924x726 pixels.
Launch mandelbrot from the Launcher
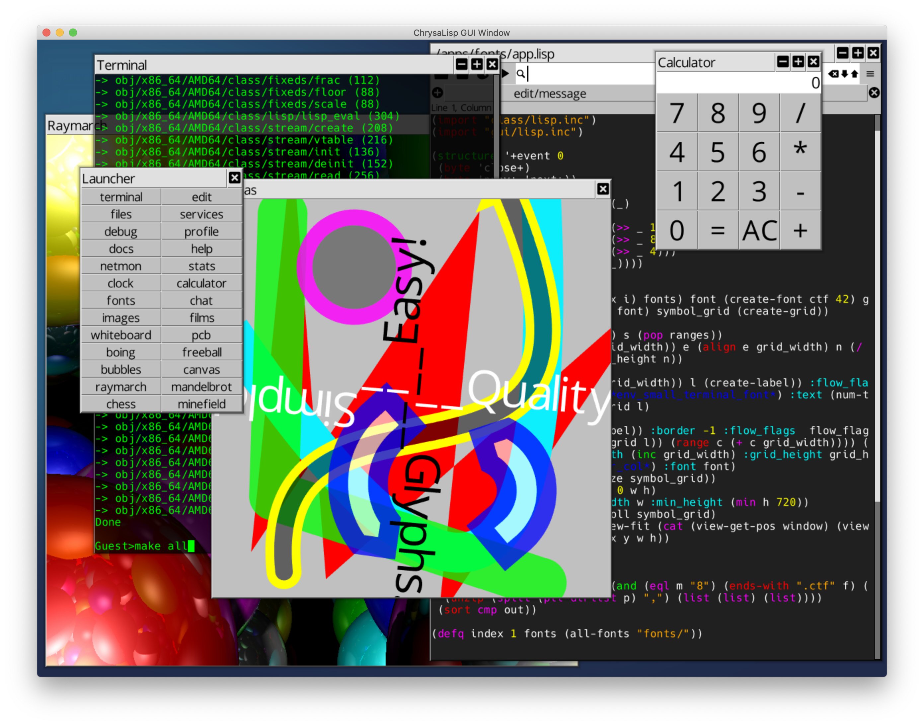(x=201, y=387)
